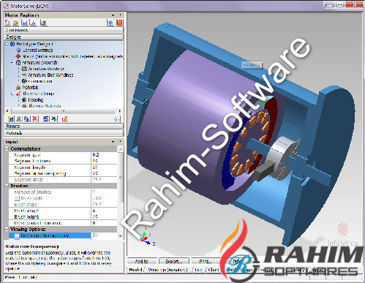Select the Commutator tree item
This screenshot has height=283, width=365.
[40, 81]
